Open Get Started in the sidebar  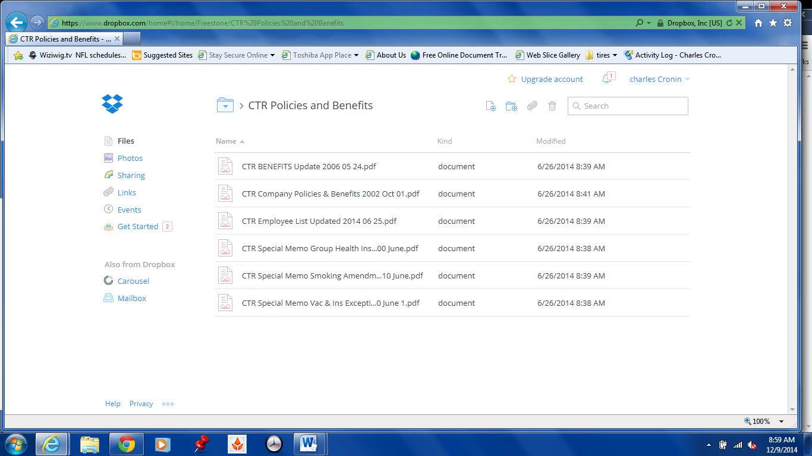tap(138, 226)
